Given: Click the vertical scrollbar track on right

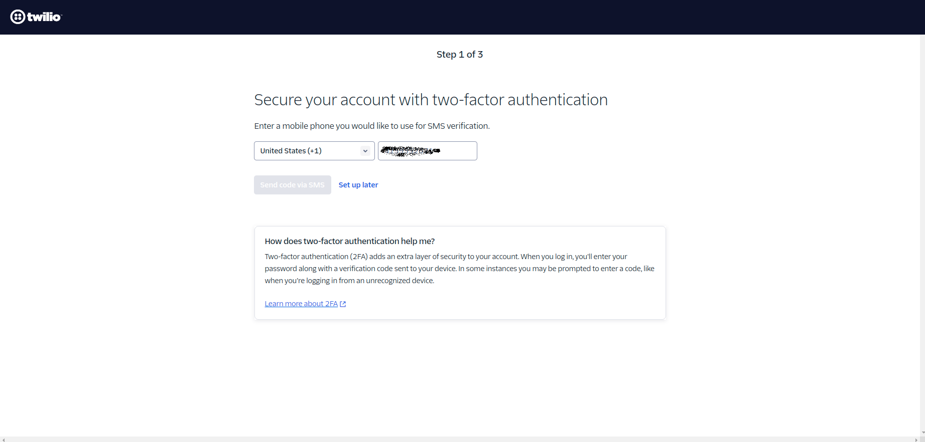Looking at the screenshot, I should click(x=922, y=226).
